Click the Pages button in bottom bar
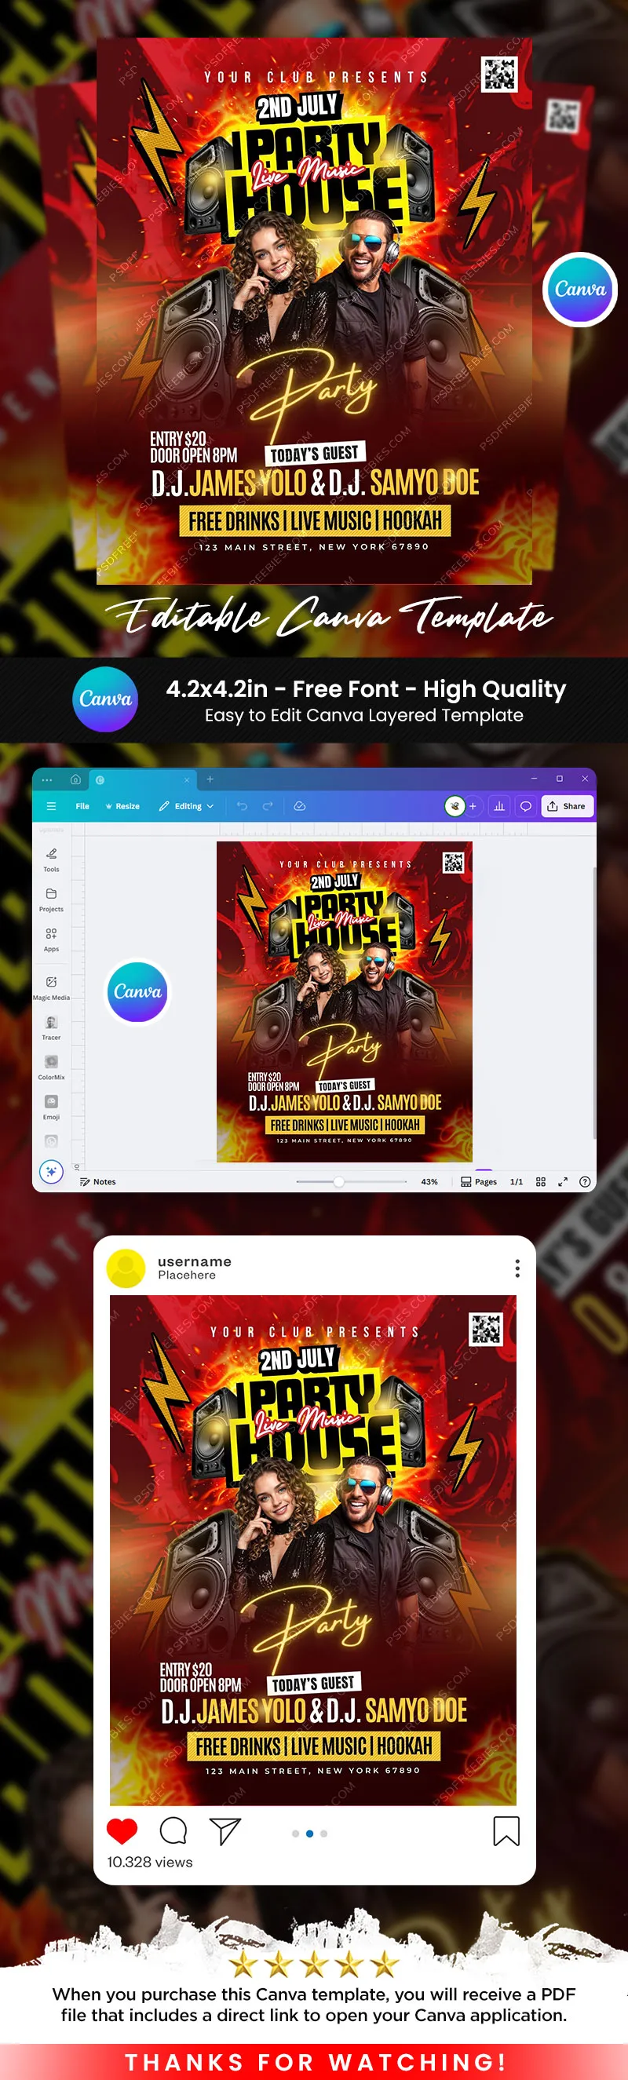The height and width of the screenshot is (2080, 628). (x=479, y=1181)
